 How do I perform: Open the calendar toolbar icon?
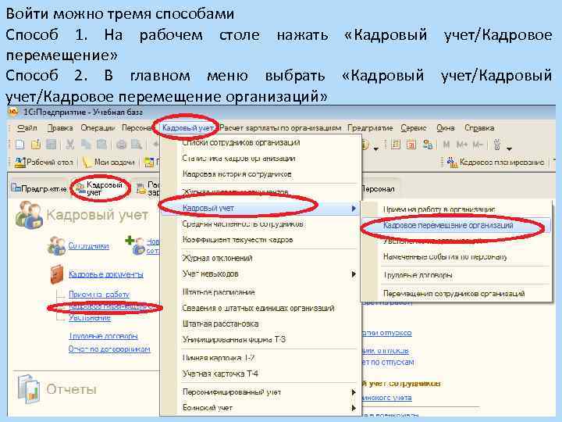point(411,145)
